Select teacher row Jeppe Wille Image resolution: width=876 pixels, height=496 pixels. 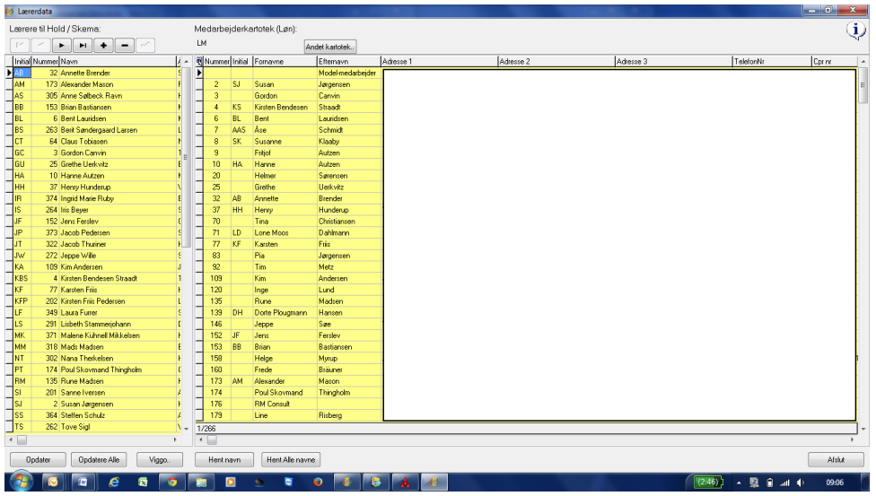[x=95, y=256]
